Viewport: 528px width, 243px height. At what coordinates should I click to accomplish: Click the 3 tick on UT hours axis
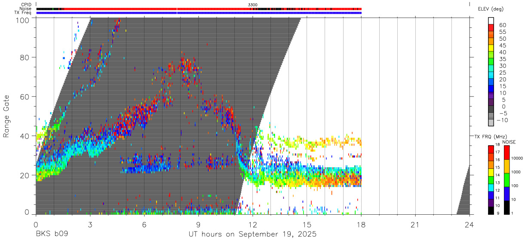point(90,225)
